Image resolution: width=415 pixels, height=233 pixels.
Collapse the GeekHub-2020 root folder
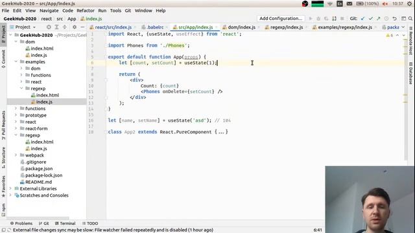pyautogui.click(x=10, y=35)
